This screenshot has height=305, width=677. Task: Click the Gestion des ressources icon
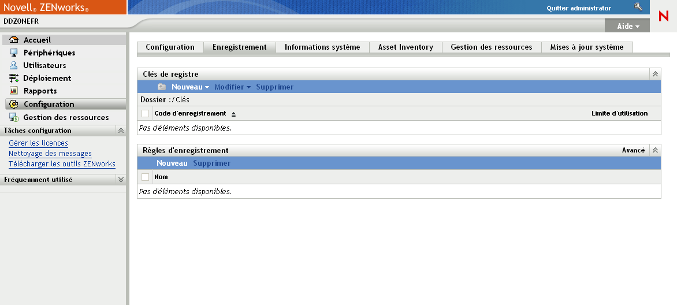tap(14, 117)
